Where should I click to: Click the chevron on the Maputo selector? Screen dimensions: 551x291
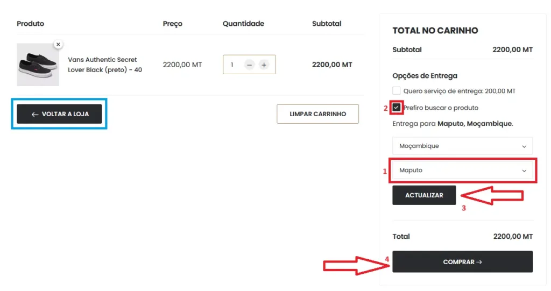(524, 171)
